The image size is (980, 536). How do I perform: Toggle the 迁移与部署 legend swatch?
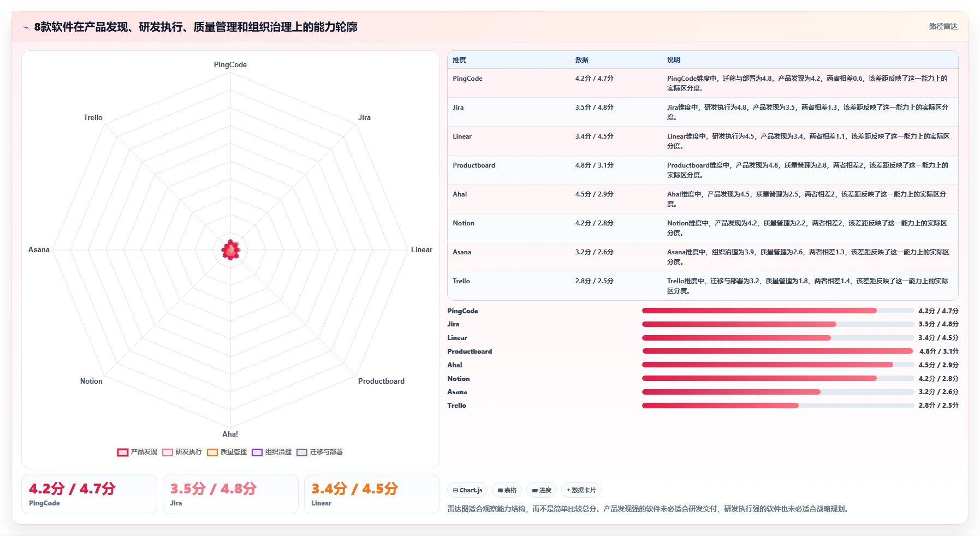(x=302, y=452)
